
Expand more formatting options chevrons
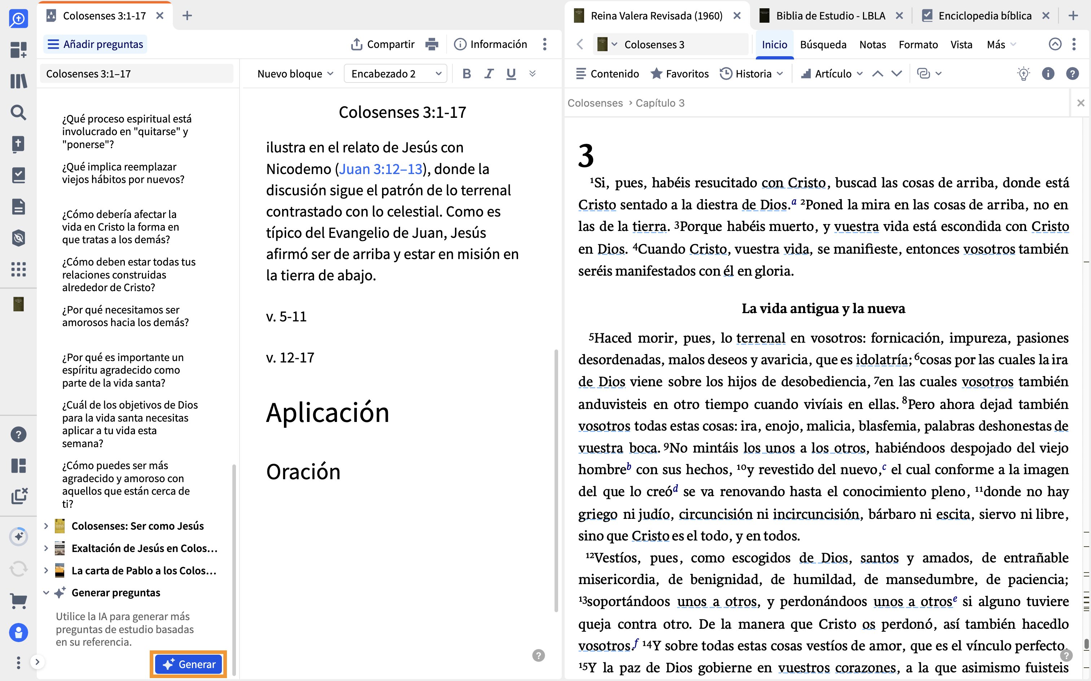[533, 74]
